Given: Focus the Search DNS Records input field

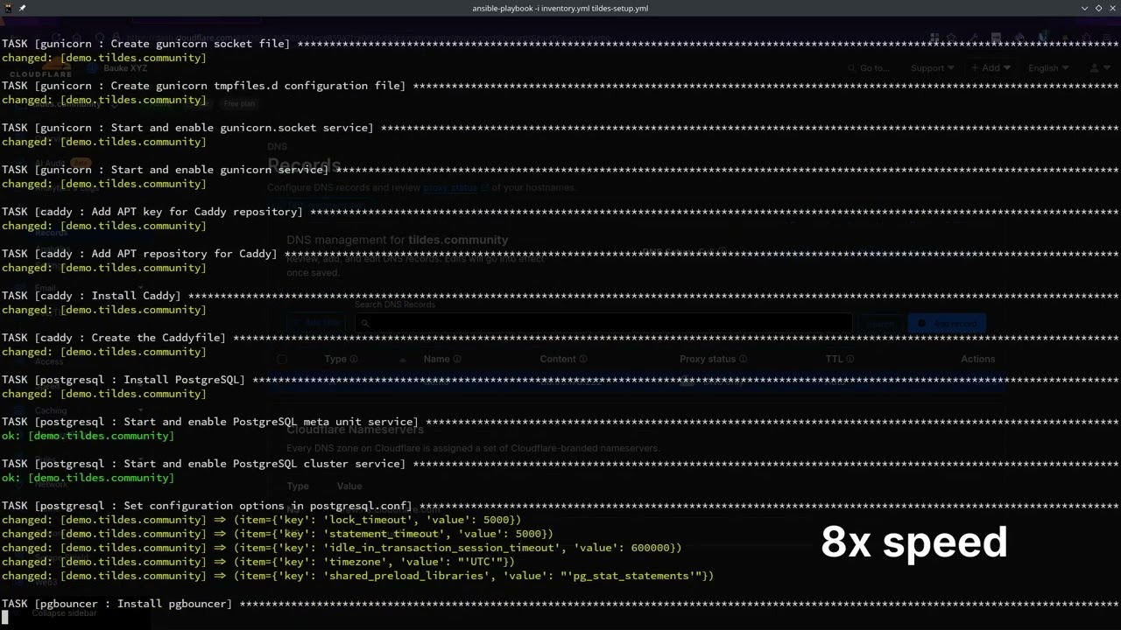Looking at the screenshot, I should tap(603, 323).
